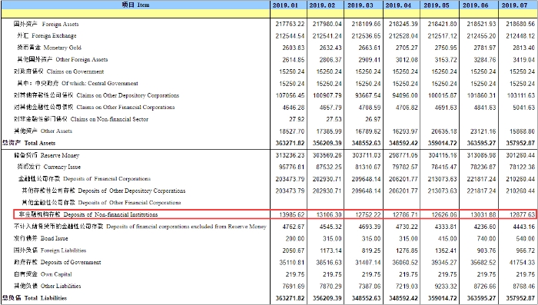Click the Foreign Liabilities row label
This screenshot has height=305, width=538.
(x=50, y=250)
